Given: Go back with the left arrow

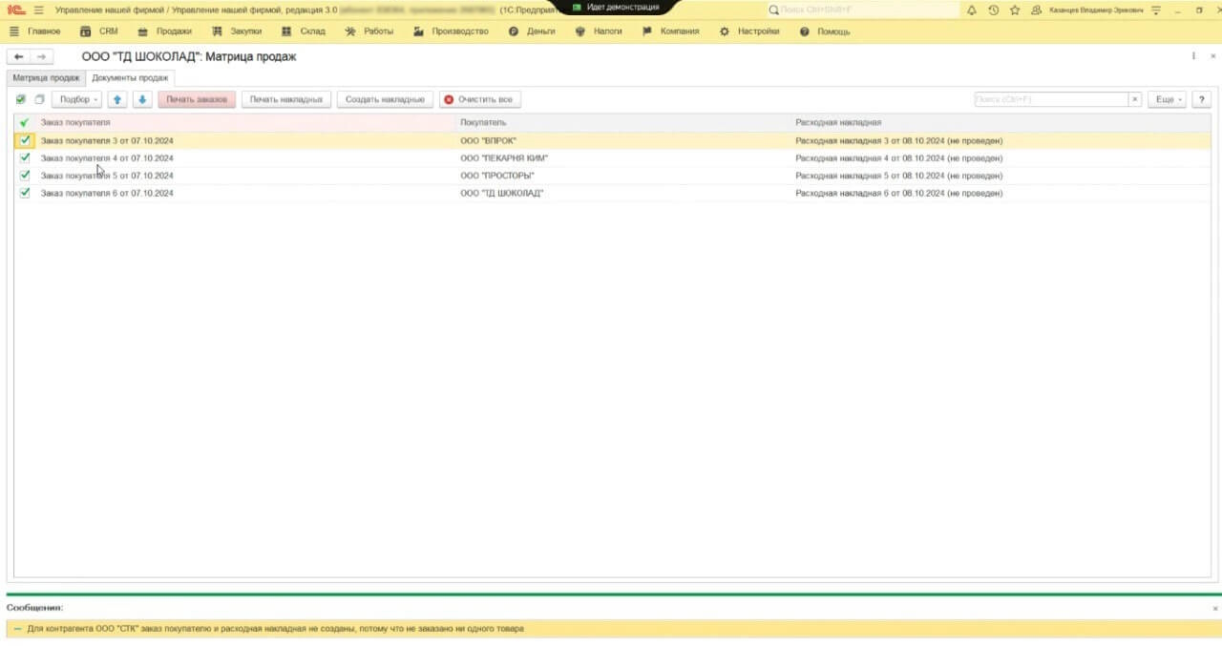Looking at the screenshot, I should point(18,57).
